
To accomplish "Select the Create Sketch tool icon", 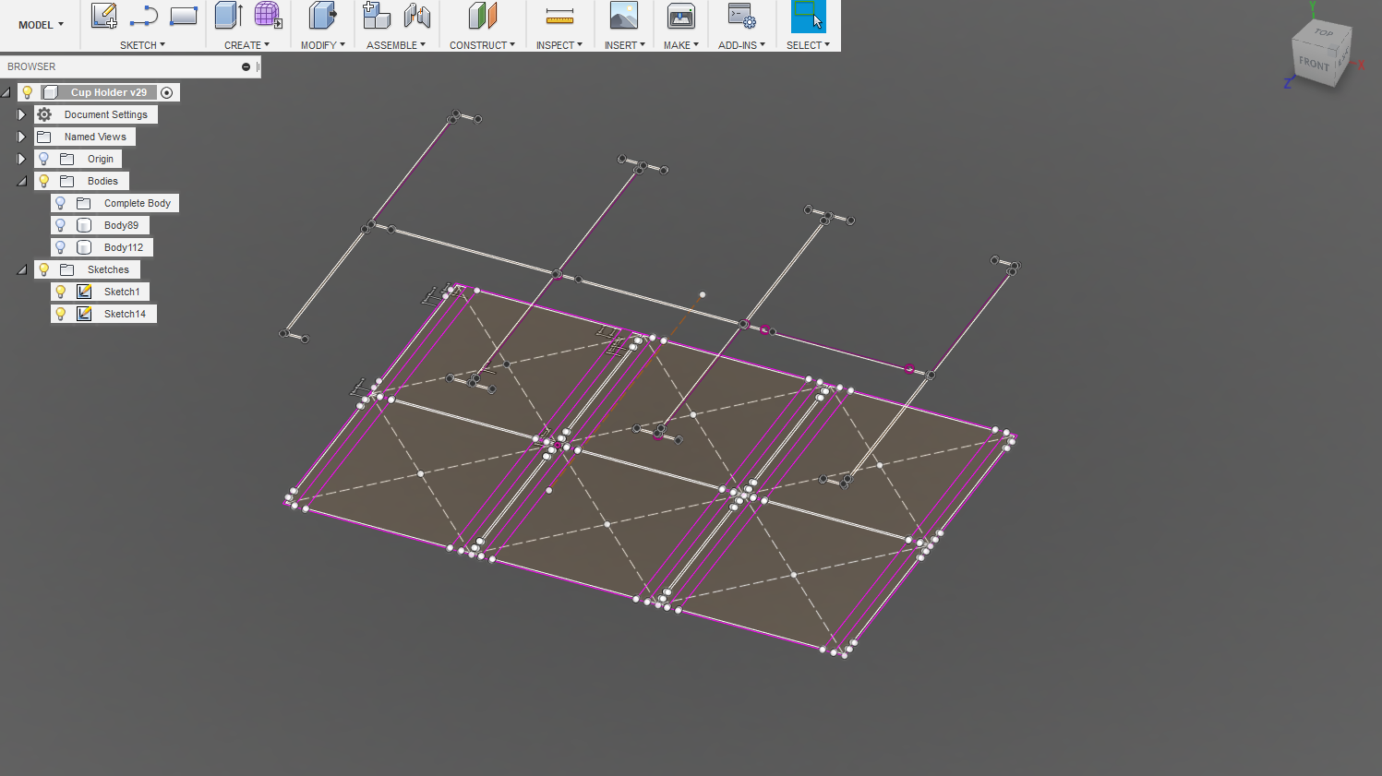I will point(104,16).
